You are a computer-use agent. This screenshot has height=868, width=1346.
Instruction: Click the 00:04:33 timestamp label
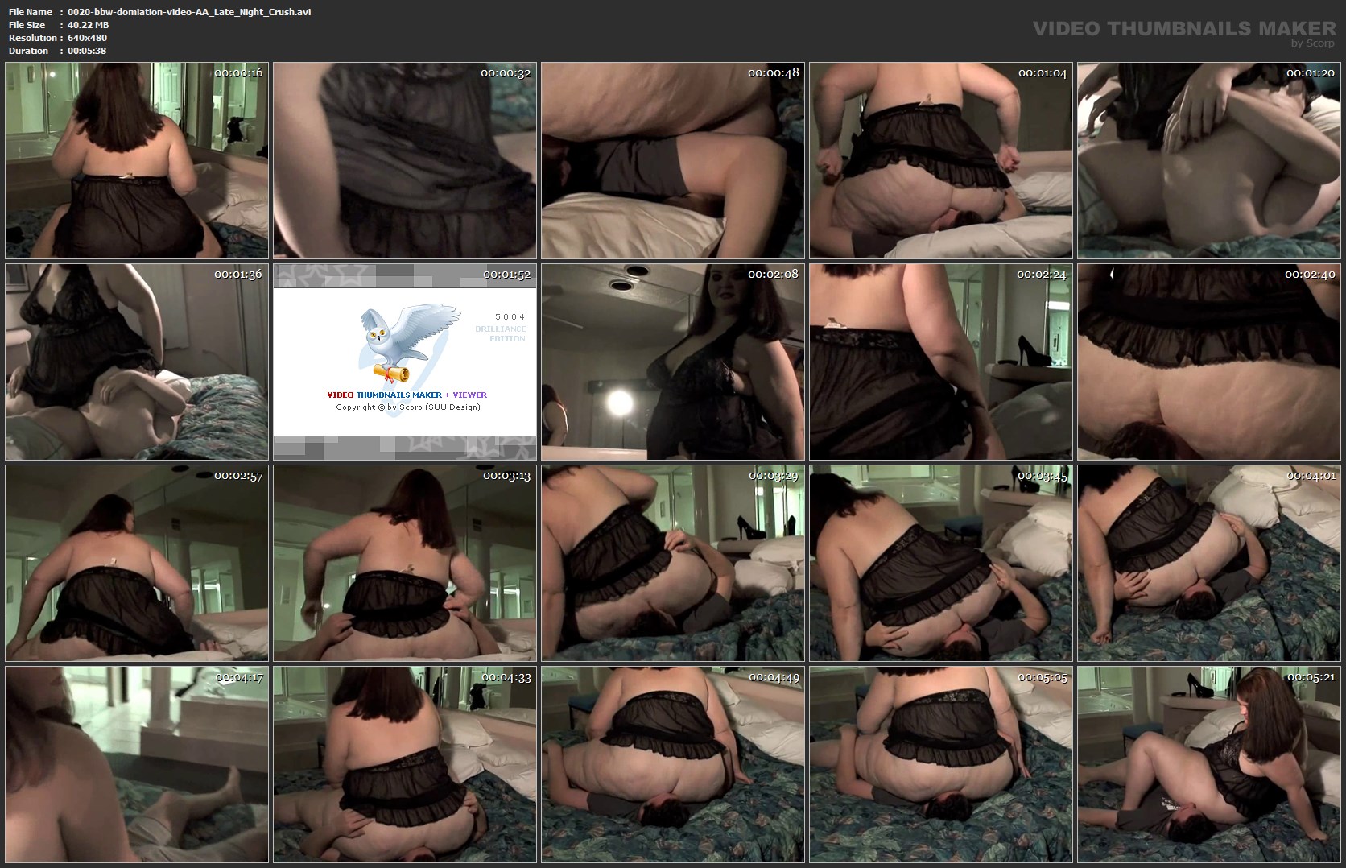point(506,677)
